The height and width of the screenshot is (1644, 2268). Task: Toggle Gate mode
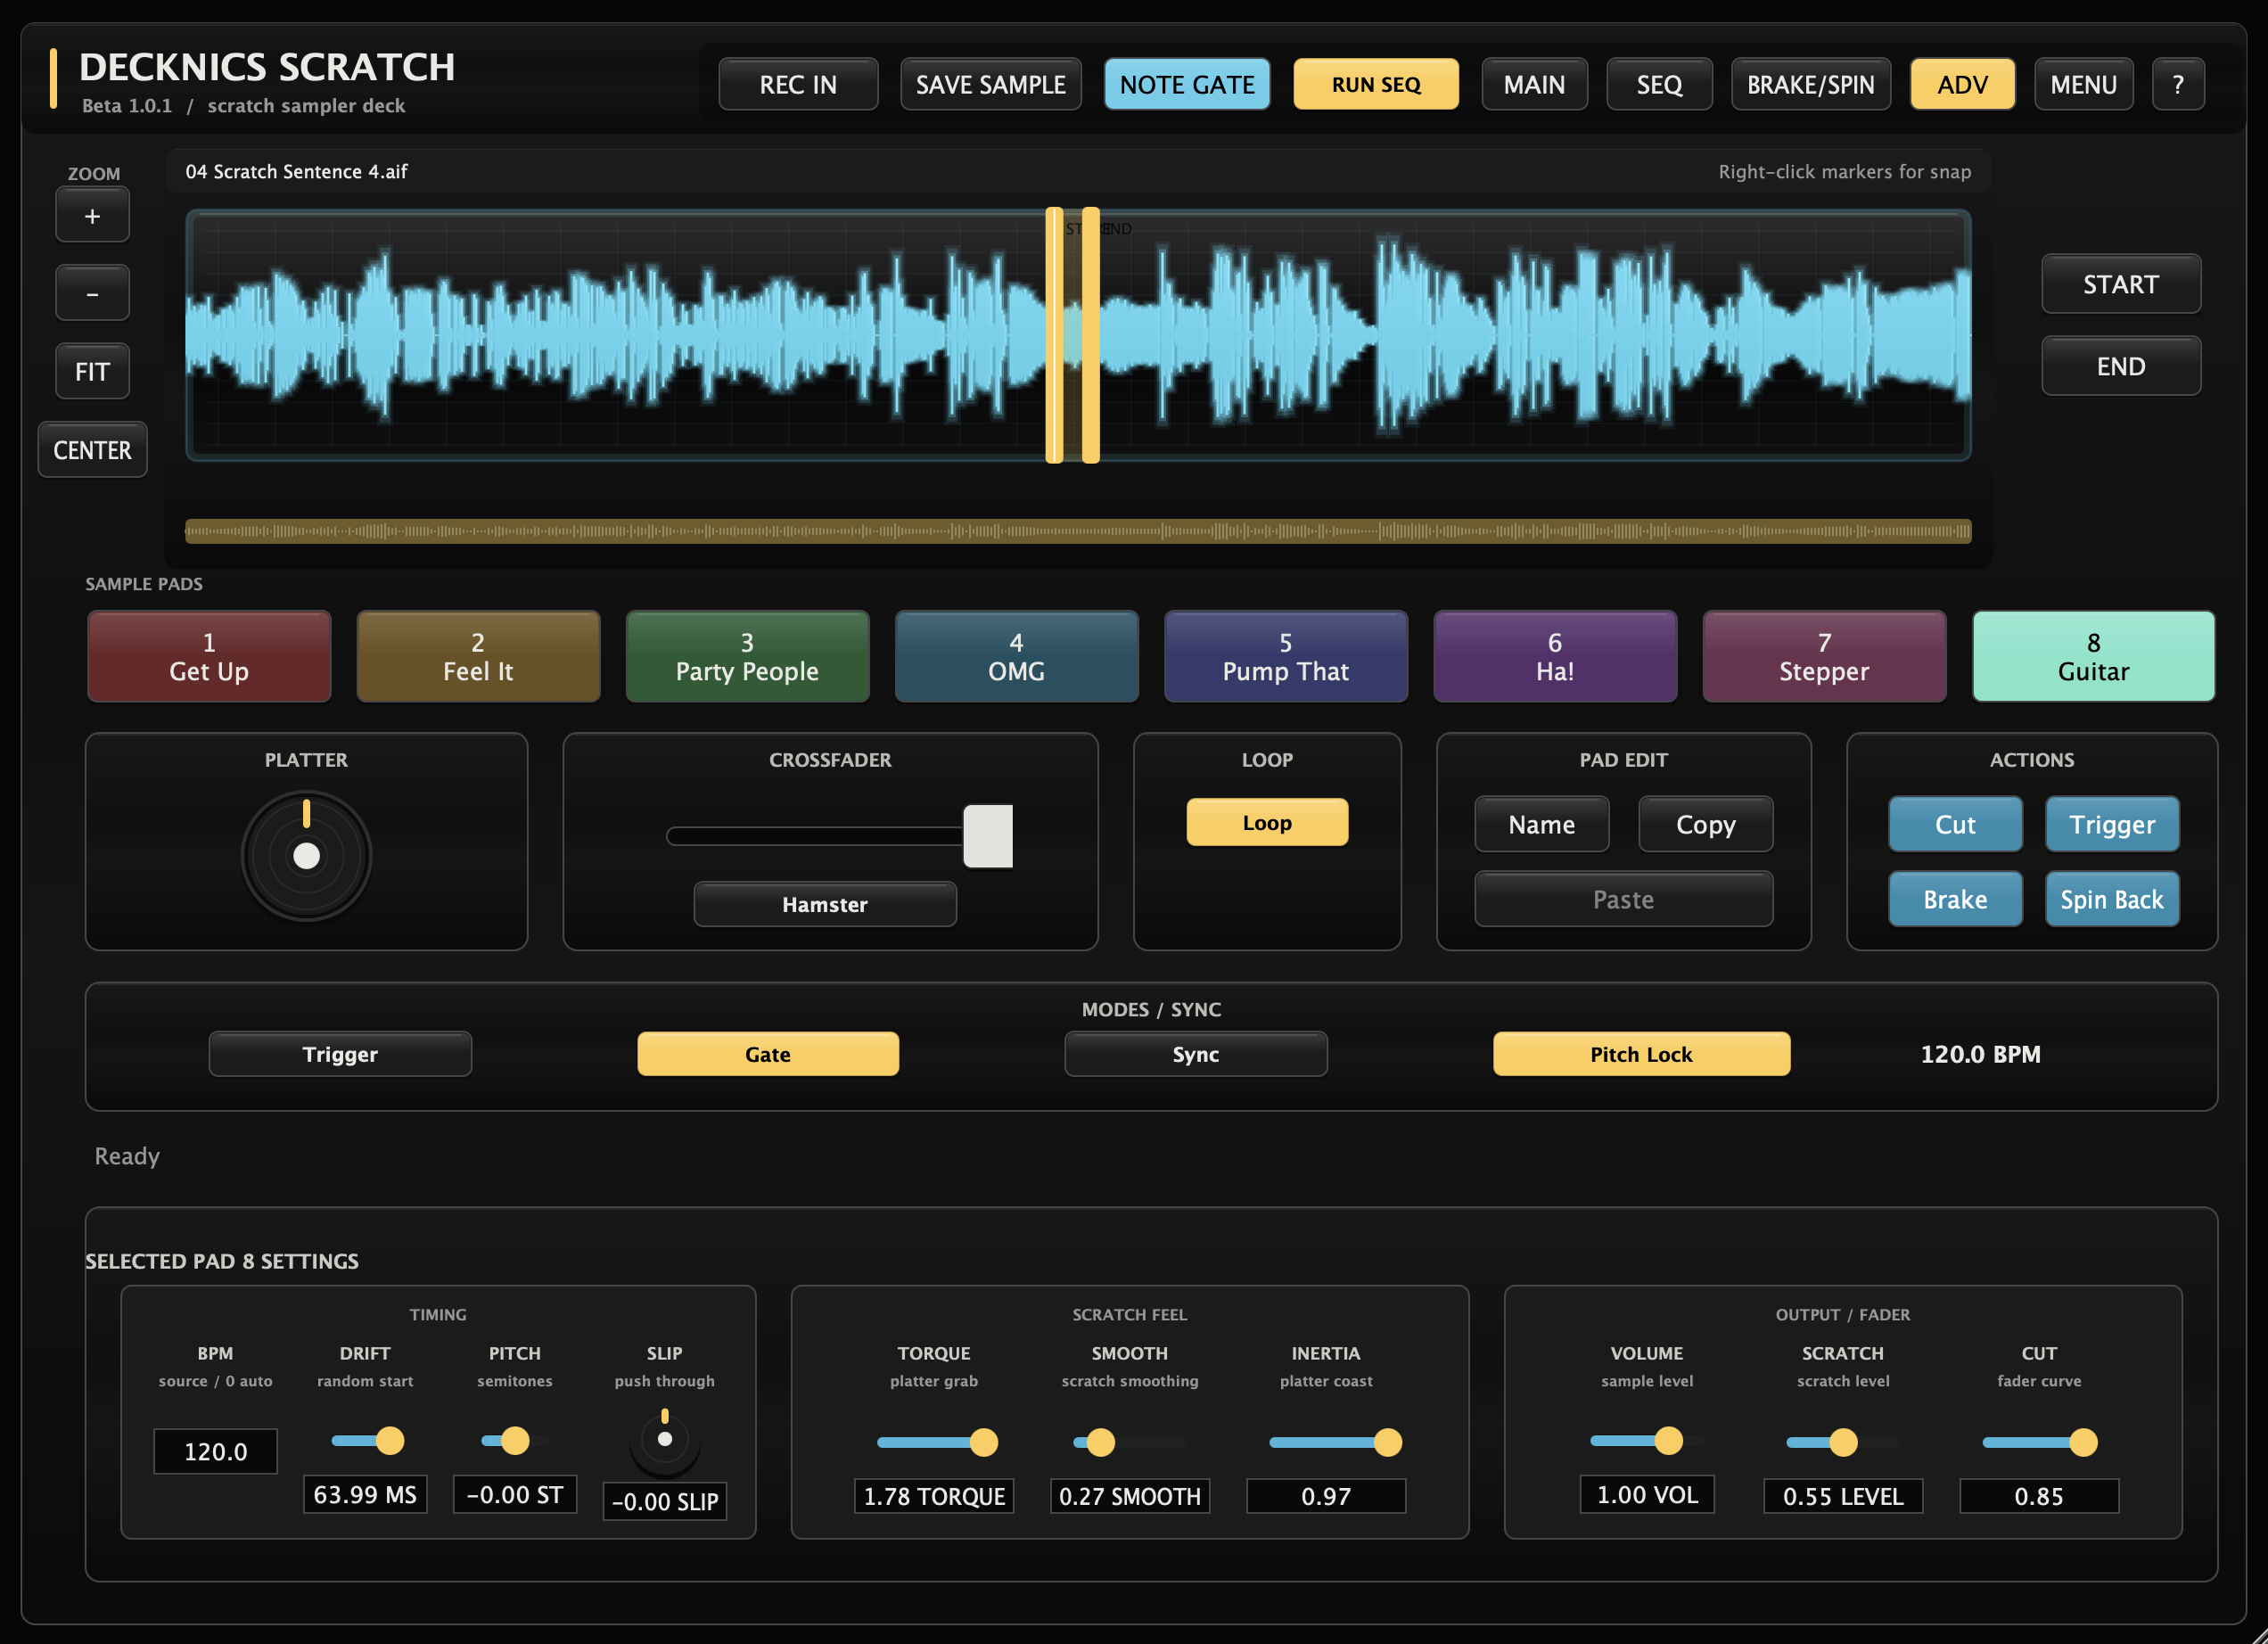768,1054
